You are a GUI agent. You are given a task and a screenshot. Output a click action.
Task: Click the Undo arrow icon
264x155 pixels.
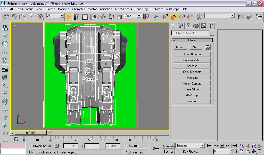[6, 17]
